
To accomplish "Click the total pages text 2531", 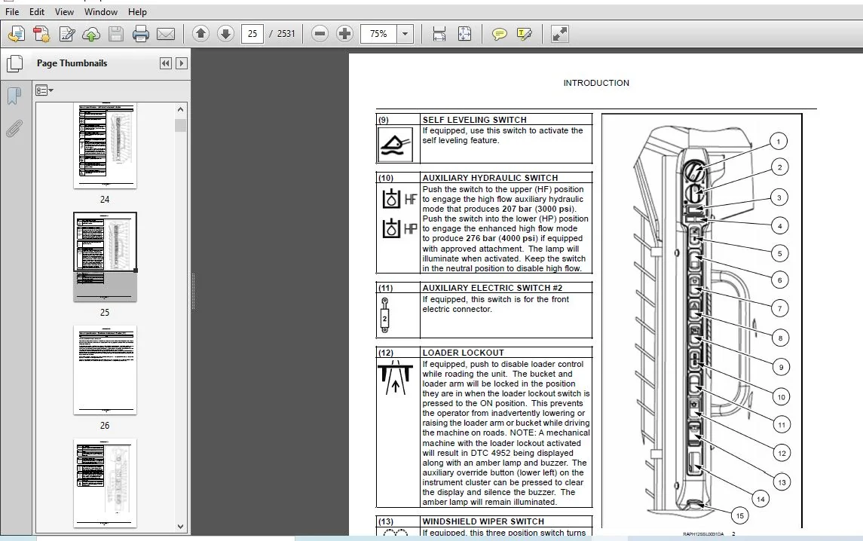I will (x=286, y=34).
